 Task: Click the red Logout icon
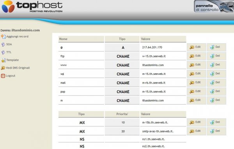[3, 76]
